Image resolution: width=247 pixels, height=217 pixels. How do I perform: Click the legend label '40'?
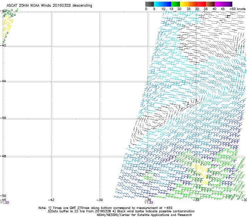pos(214,9)
